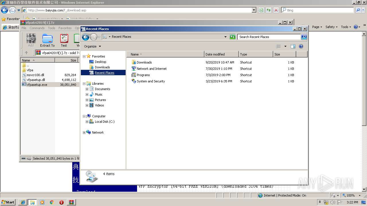367x206 pixels.
Task: Select System and Security shortcut
Action: pos(151,81)
